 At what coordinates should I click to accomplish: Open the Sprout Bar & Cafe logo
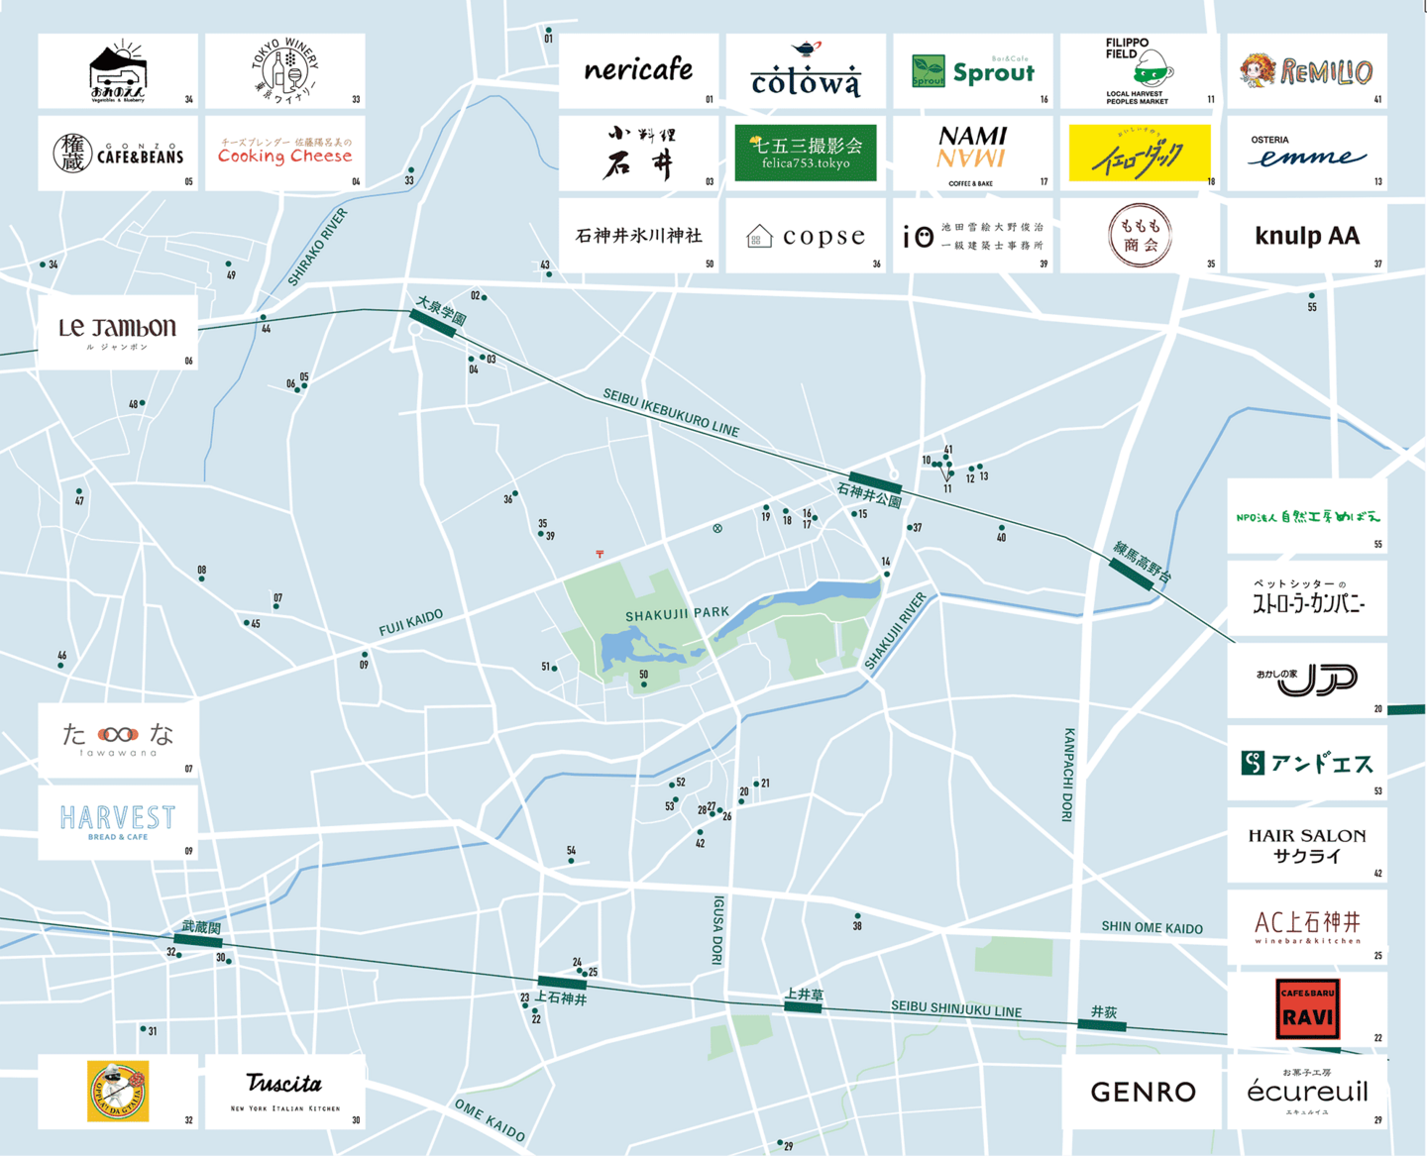point(972,71)
